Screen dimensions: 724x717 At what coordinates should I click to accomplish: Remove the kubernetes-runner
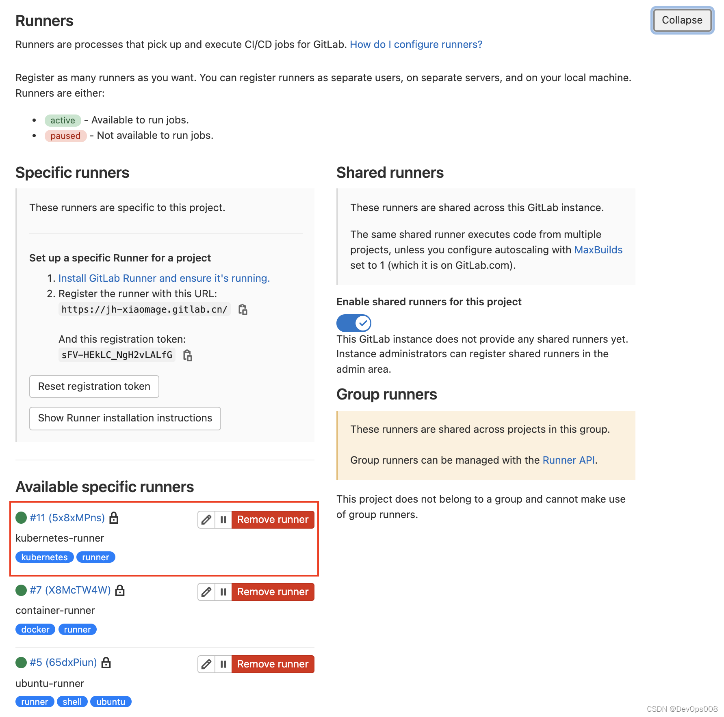(x=273, y=519)
